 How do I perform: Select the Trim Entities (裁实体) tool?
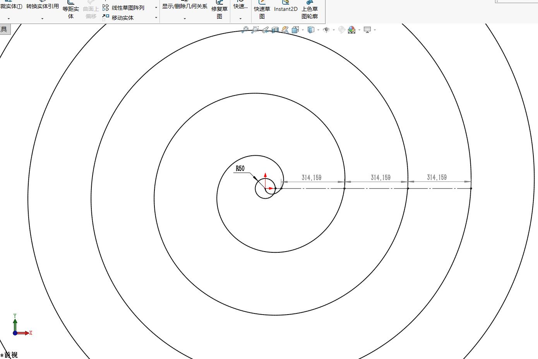(11, 5)
